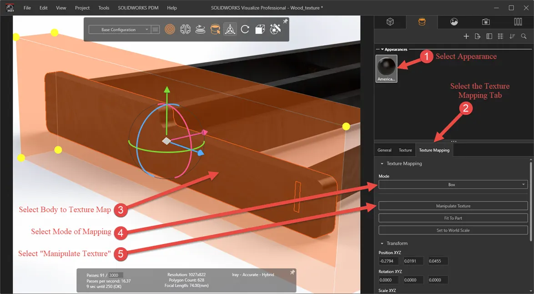Click the Fit To Part button
This screenshot has width=534, height=294.
453,218
